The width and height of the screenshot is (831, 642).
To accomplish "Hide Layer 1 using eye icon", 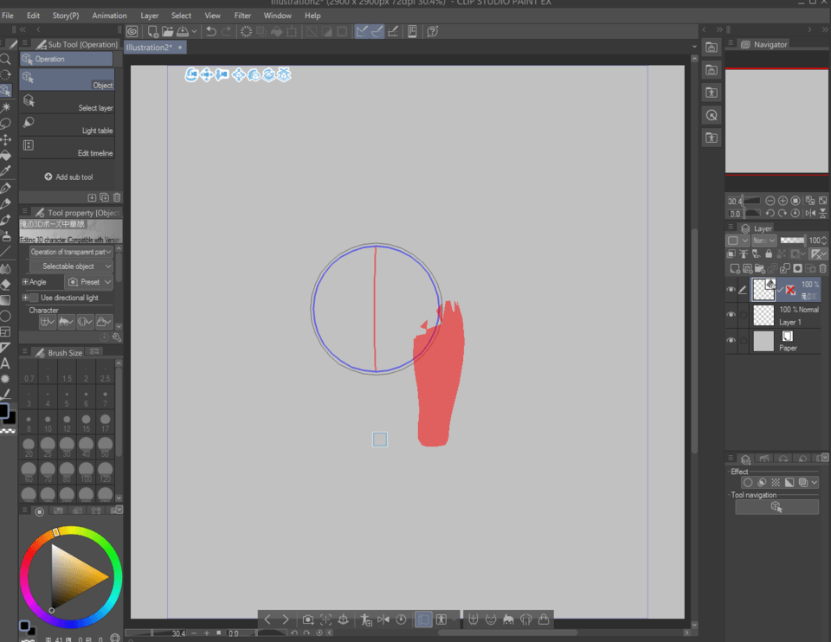I will 731,314.
